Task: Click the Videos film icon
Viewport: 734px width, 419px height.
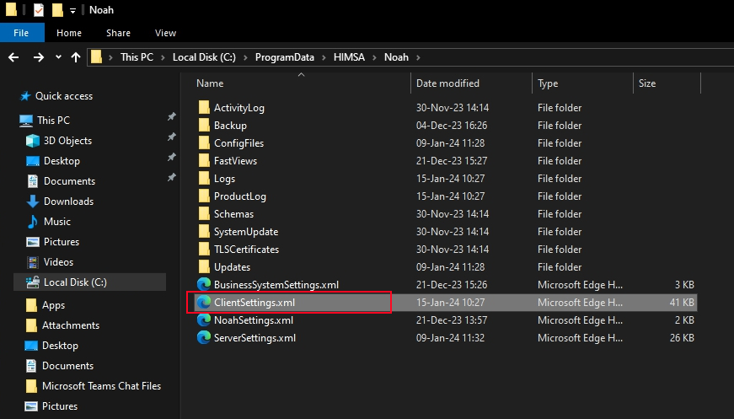Action: point(32,262)
